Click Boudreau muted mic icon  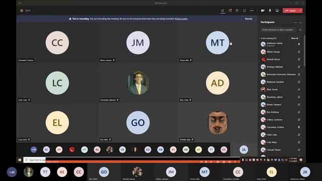(x=299, y=97)
